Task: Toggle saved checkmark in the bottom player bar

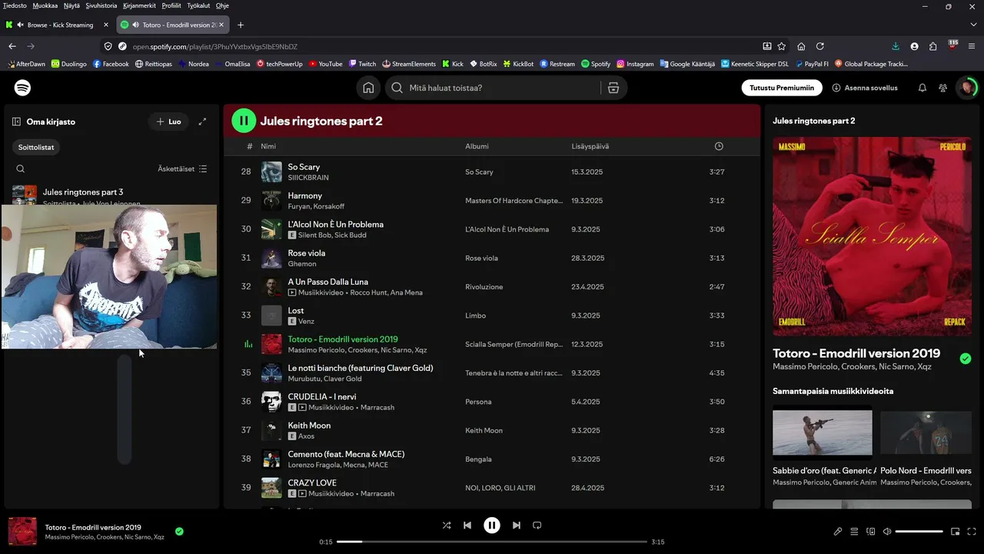Action: coord(179,531)
